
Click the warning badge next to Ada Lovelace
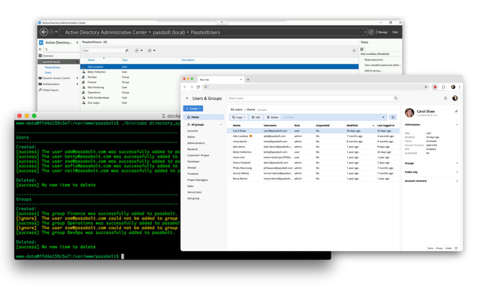tap(251, 136)
